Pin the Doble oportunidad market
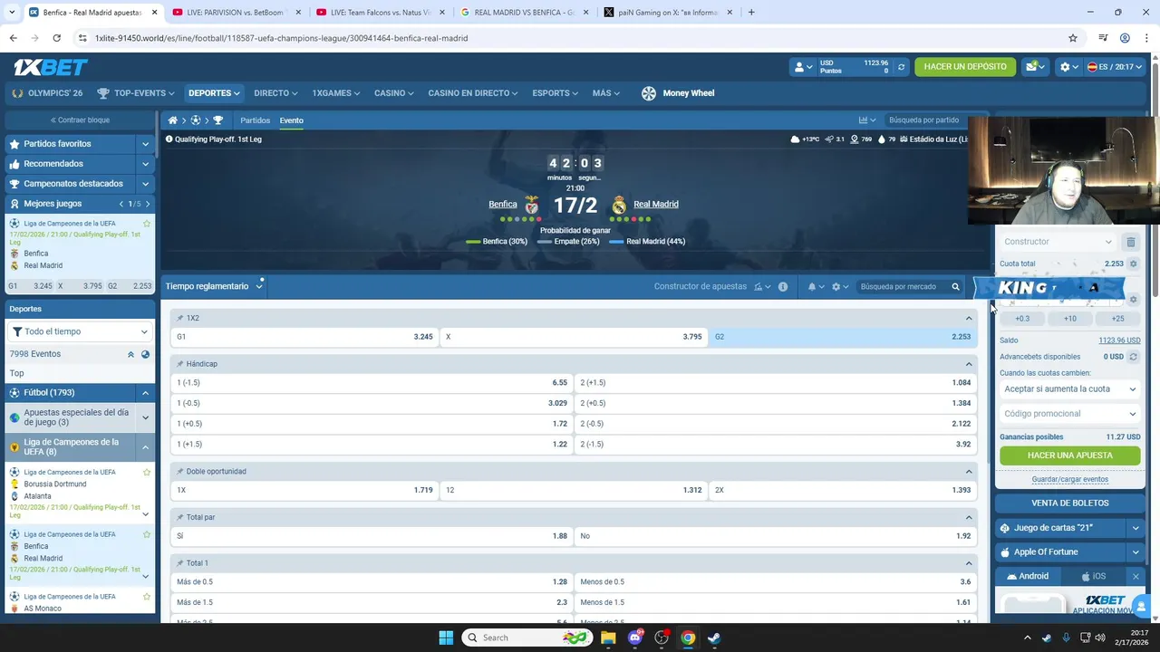The height and width of the screenshot is (652, 1160). click(x=180, y=472)
